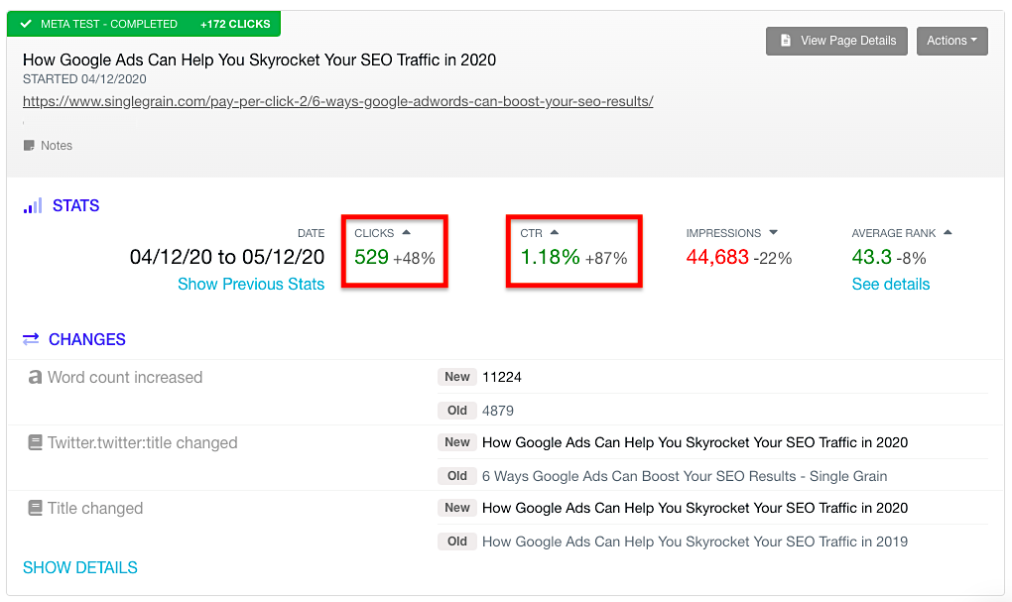Click the Twitter title changed book icon
This screenshot has height=602, width=1012.
(x=36, y=443)
